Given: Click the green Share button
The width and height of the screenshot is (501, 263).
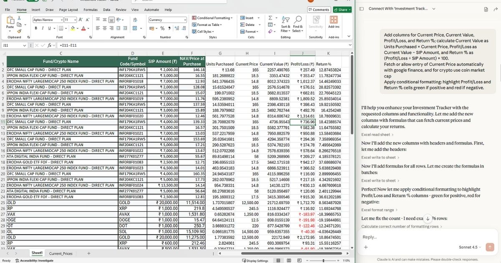Looking at the screenshot, I should (342, 10).
